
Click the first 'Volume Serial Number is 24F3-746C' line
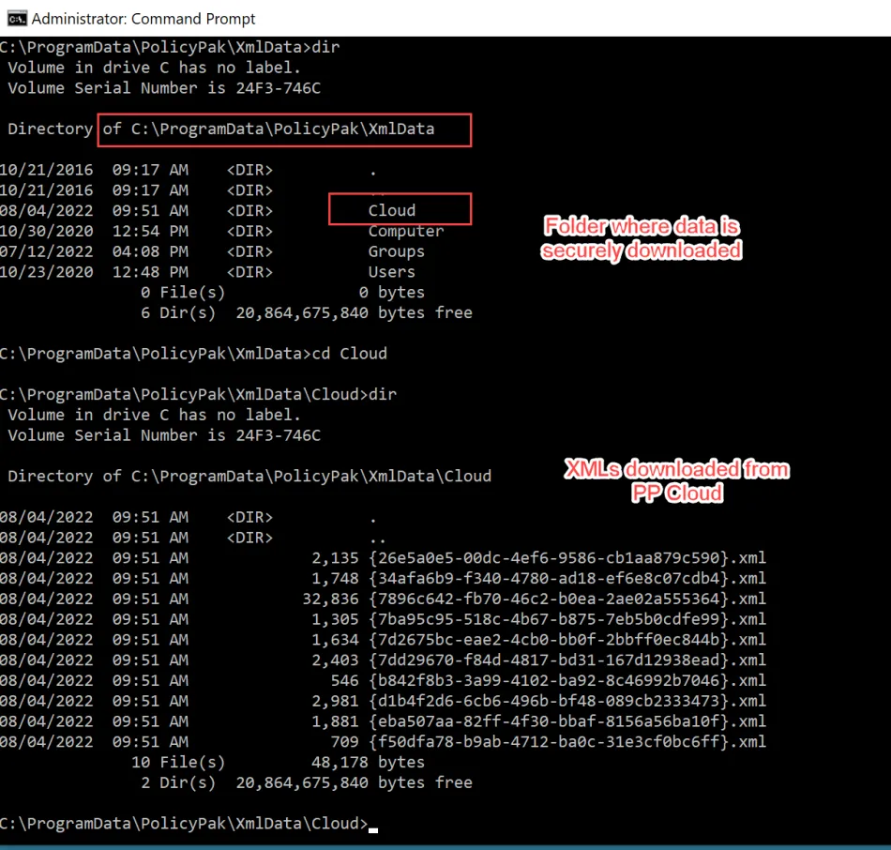(x=164, y=88)
